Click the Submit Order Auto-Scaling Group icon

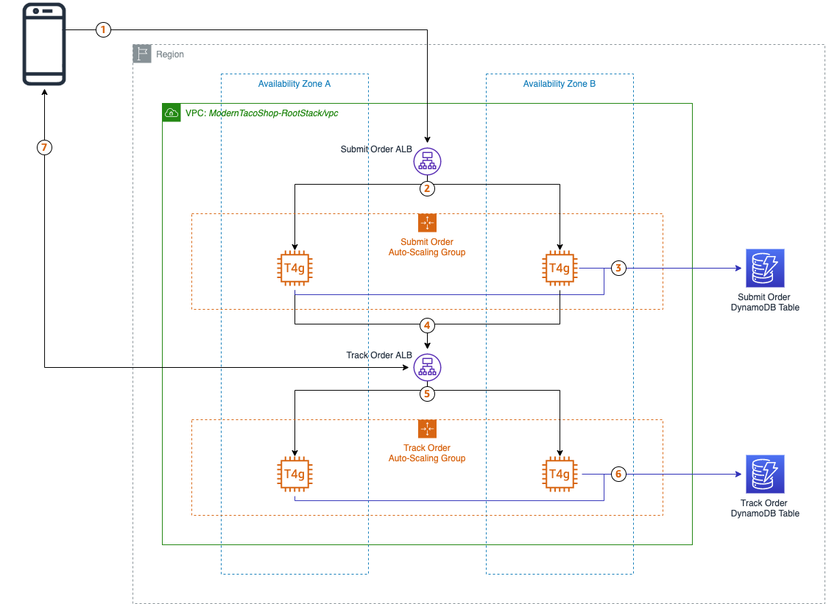(x=427, y=222)
